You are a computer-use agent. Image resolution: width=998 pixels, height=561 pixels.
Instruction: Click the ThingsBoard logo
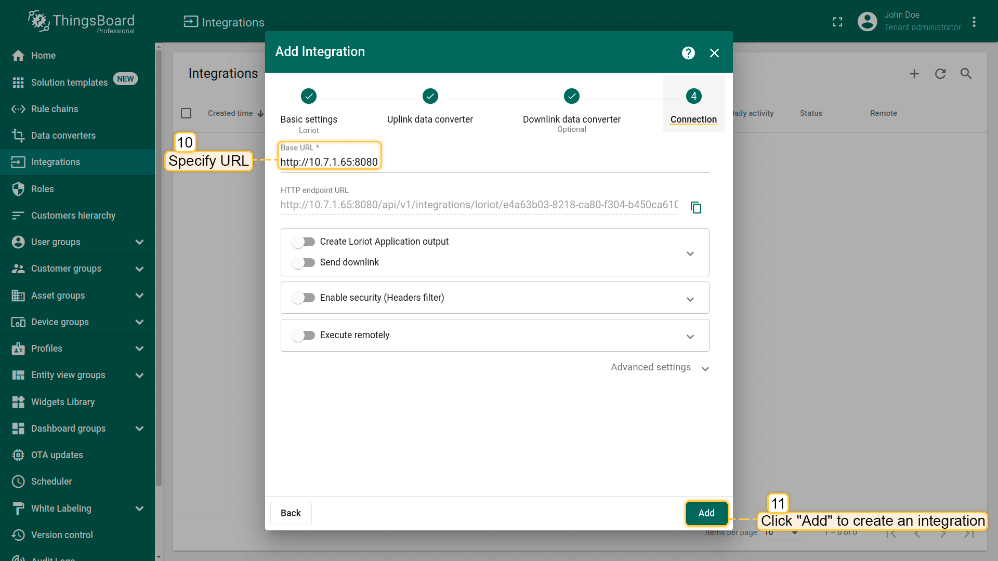81,22
